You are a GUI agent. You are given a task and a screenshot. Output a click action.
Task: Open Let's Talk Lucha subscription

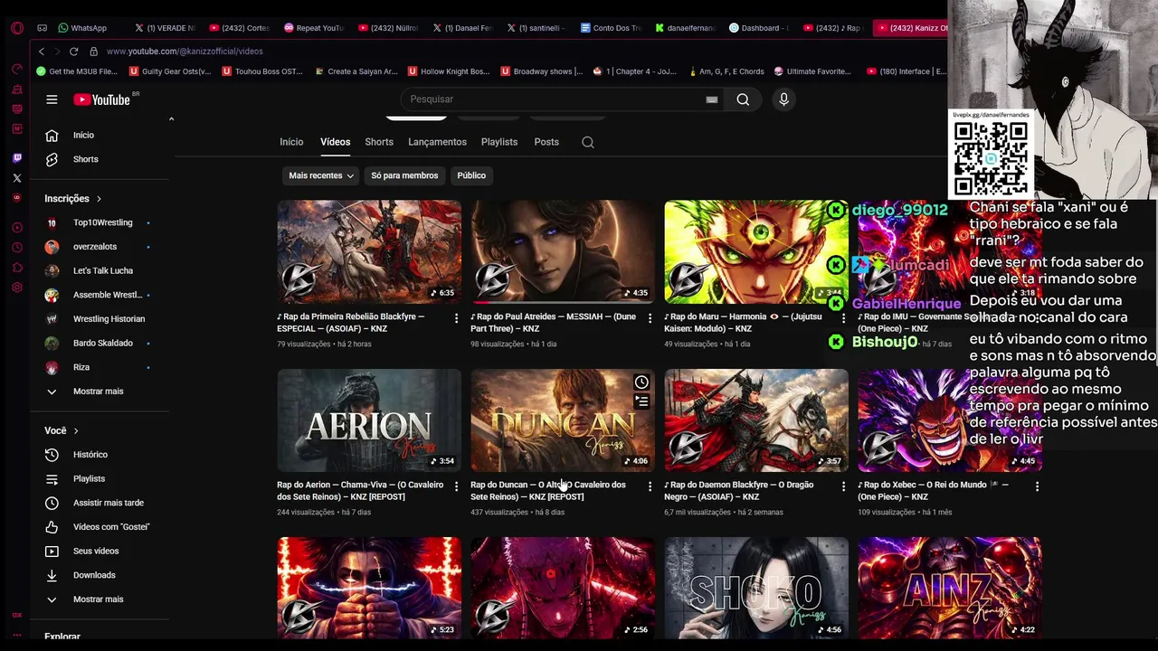click(102, 271)
